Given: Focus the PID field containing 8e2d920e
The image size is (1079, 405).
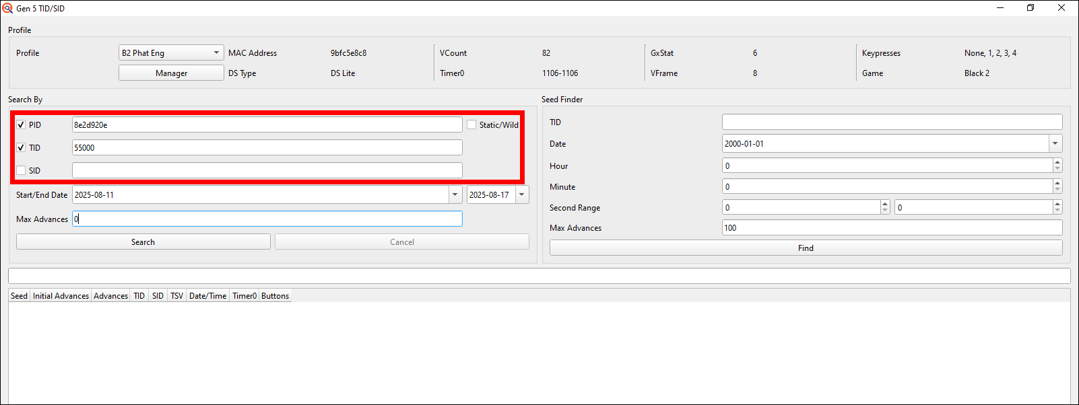Looking at the screenshot, I should coord(267,125).
